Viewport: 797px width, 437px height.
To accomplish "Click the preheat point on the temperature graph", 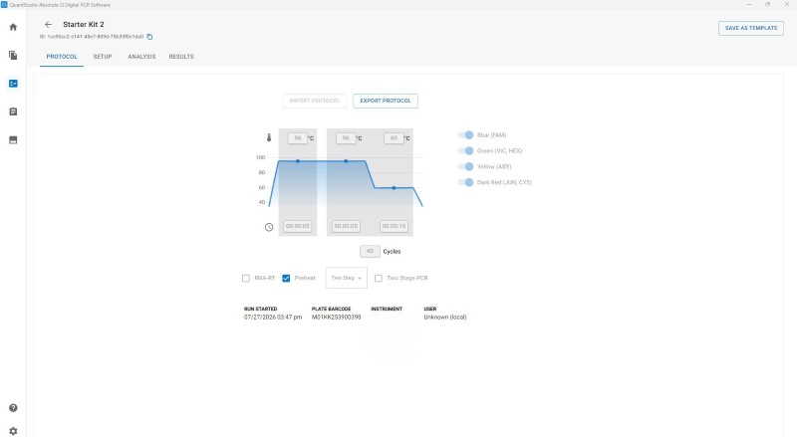I will (x=297, y=161).
